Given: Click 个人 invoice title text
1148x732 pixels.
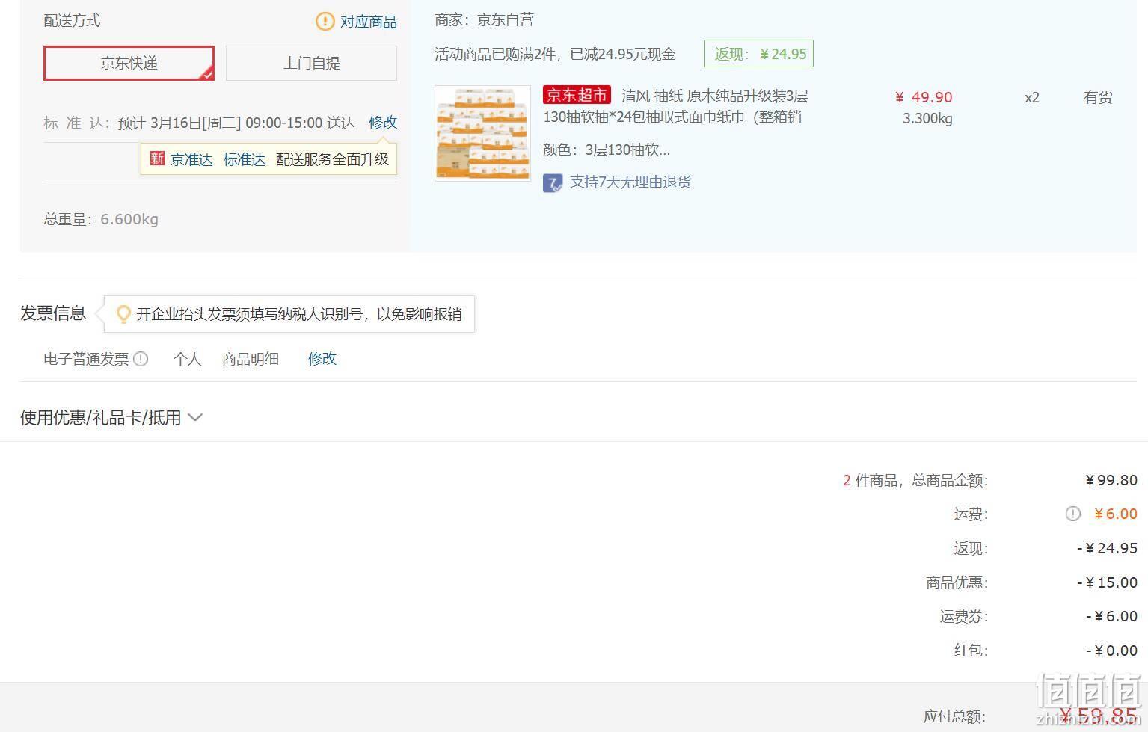Looking at the screenshot, I should [187, 359].
